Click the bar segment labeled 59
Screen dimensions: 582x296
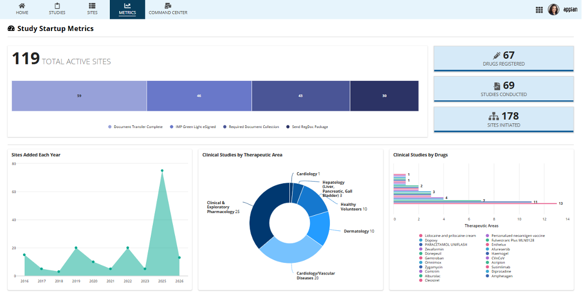79,96
